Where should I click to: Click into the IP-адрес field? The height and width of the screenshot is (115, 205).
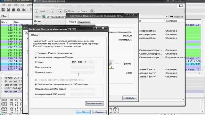coord(83,62)
